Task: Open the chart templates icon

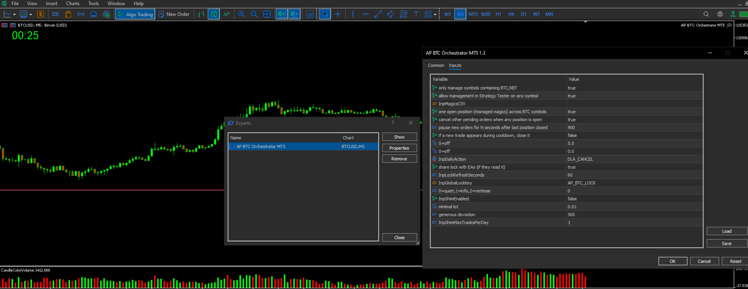Action: coord(23,14)
